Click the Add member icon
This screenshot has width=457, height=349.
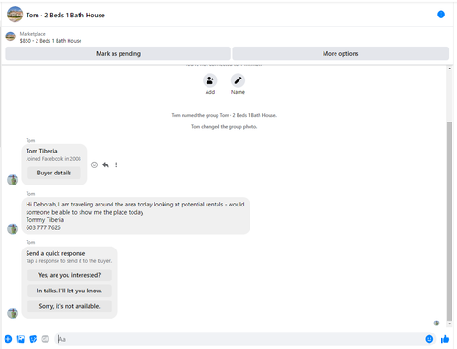pyautogui.click(x=210, y=80)
